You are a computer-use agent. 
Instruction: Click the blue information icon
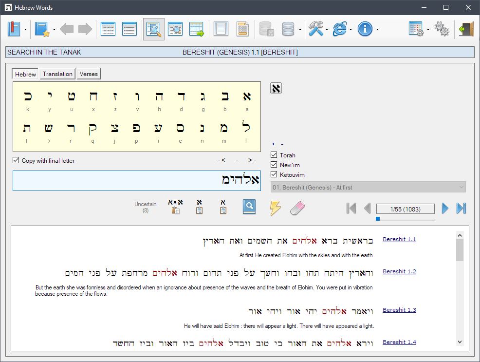coord(365,29)
